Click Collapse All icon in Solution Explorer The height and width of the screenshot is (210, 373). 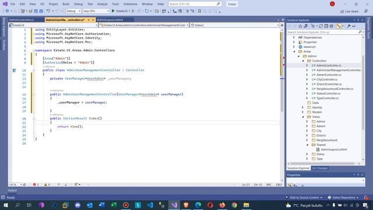[326, 26]
